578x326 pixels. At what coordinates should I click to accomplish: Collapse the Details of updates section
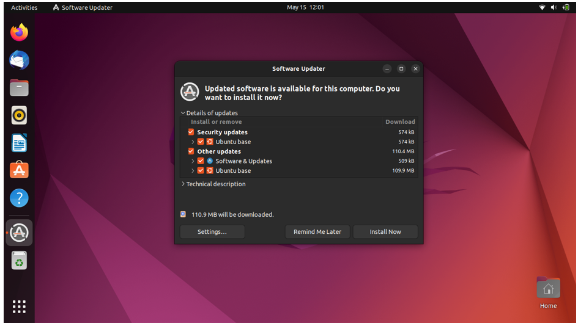click(x=183, y=113)
